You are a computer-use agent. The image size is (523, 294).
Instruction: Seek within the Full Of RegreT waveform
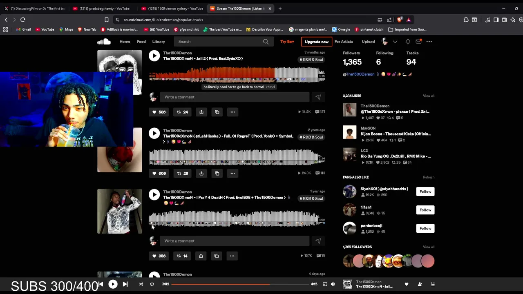(x=237, y=158)
